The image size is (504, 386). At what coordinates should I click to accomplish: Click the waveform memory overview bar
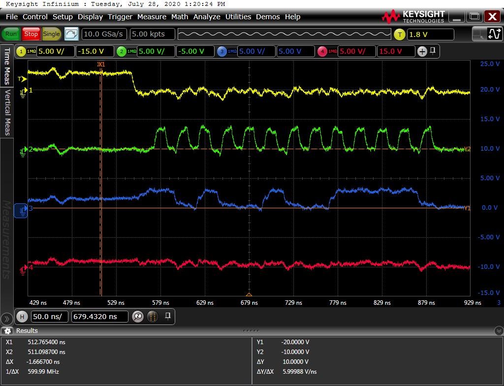(x=284, y=34)
